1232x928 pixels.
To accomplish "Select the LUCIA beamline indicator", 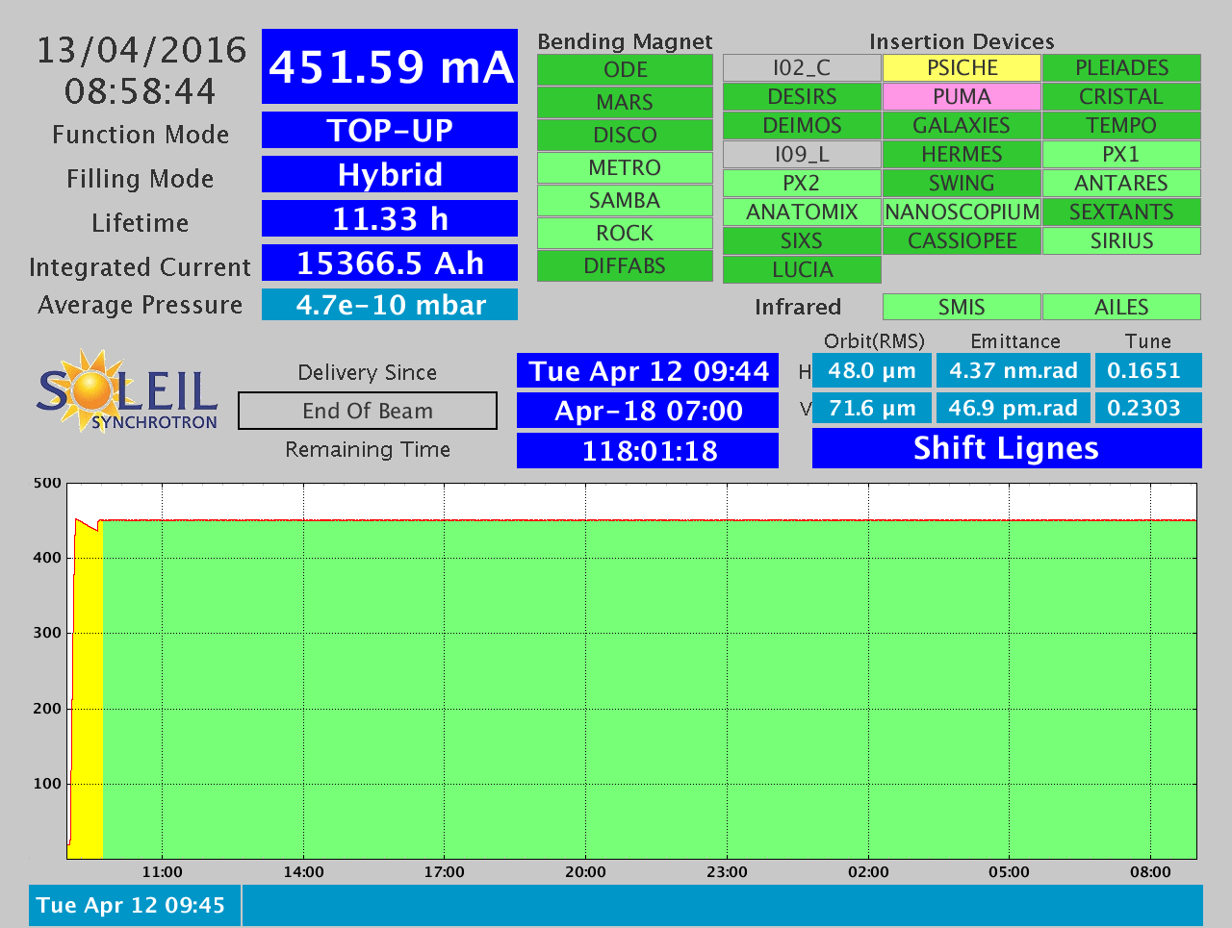I will (802, 270).
